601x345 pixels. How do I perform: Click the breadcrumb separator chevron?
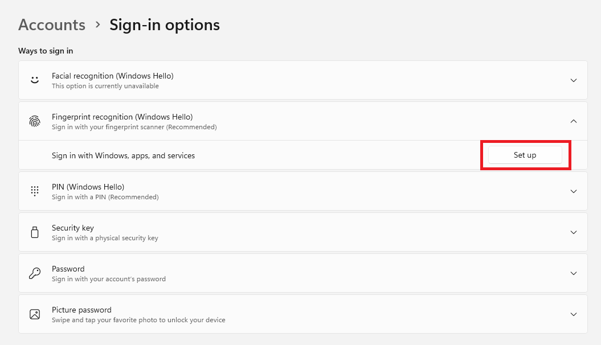tap(97, 25)
